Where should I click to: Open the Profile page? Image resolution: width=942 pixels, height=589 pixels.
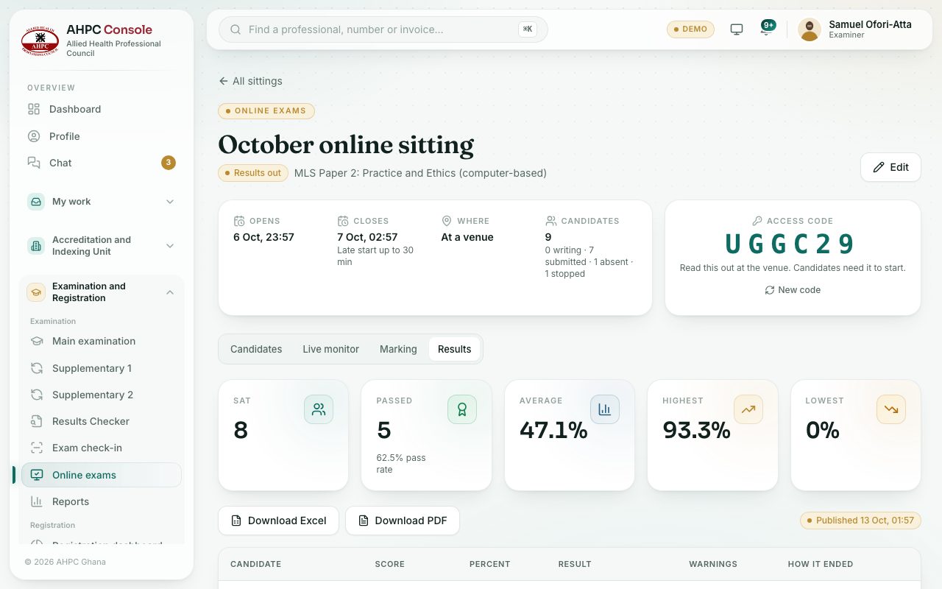coord(102,136)
